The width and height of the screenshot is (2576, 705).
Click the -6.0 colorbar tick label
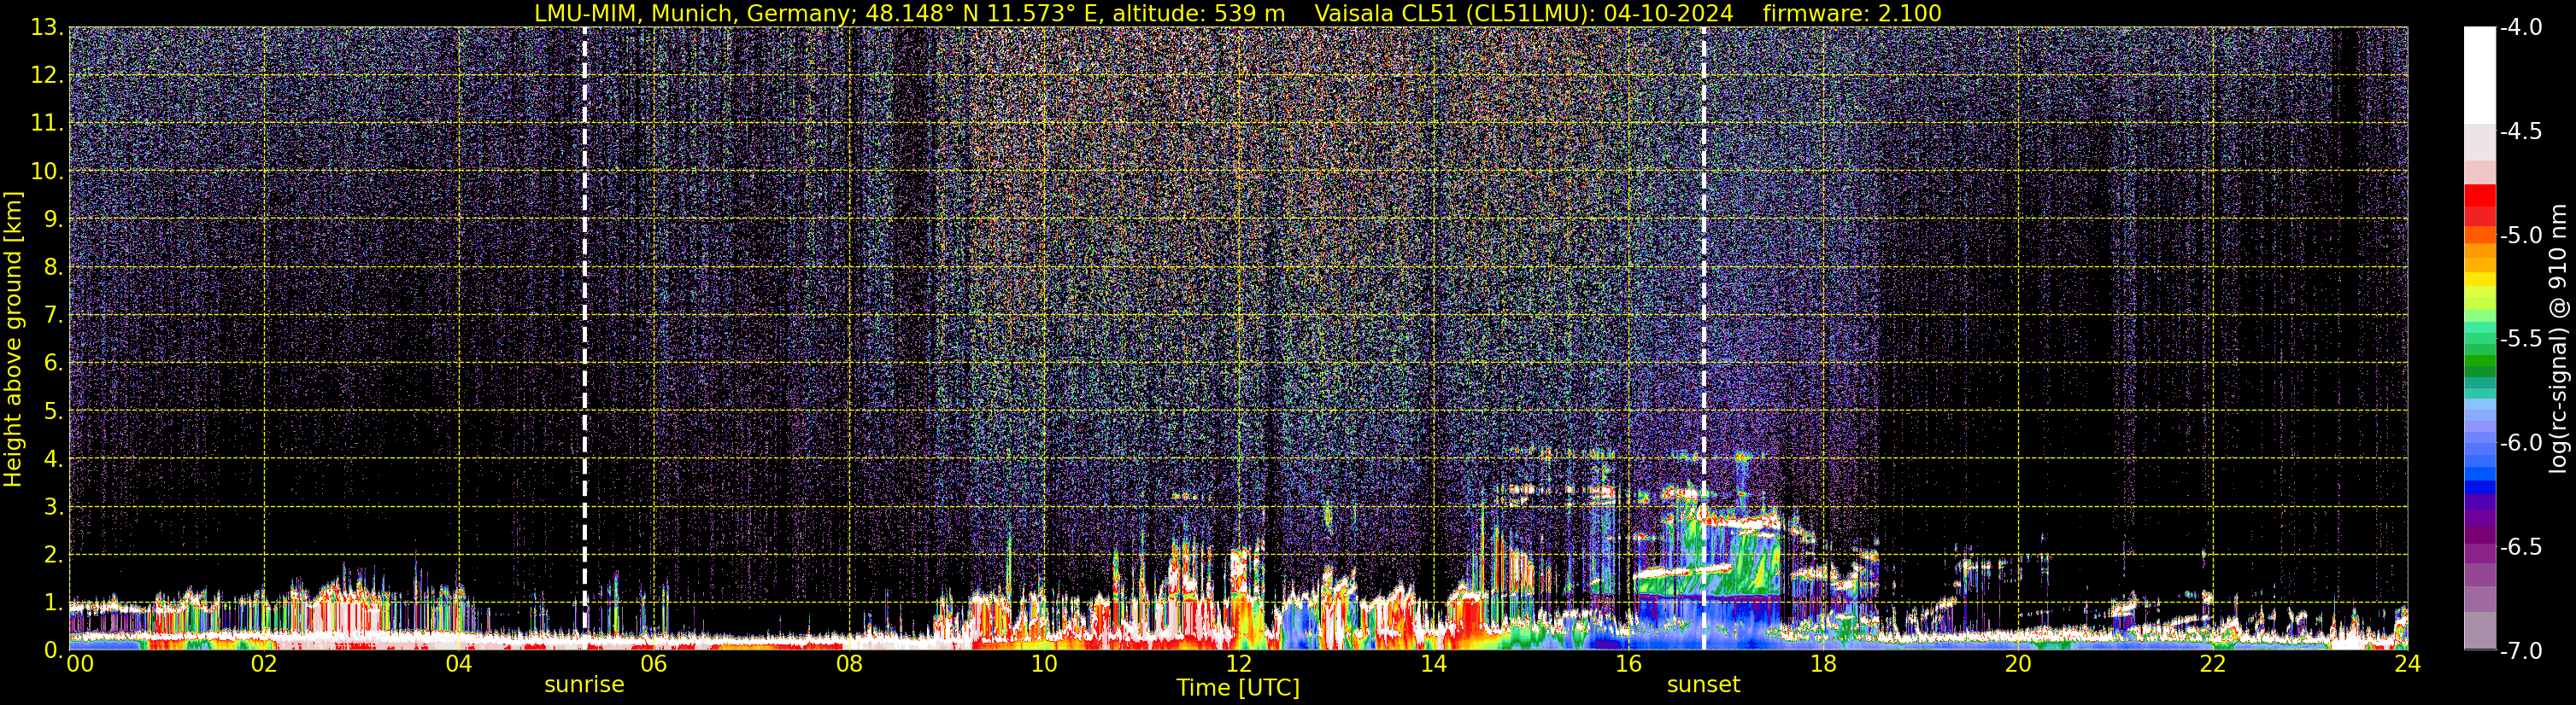point(2520,442)
